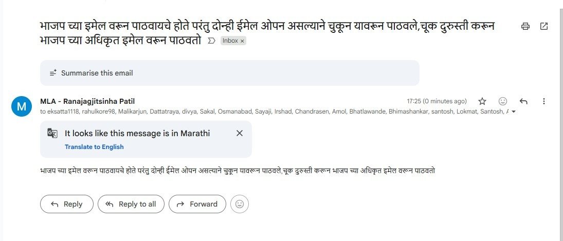Toggle the importance marker beside the subject
Viewport: 563px width, 241px height.
tap(211, 41)
